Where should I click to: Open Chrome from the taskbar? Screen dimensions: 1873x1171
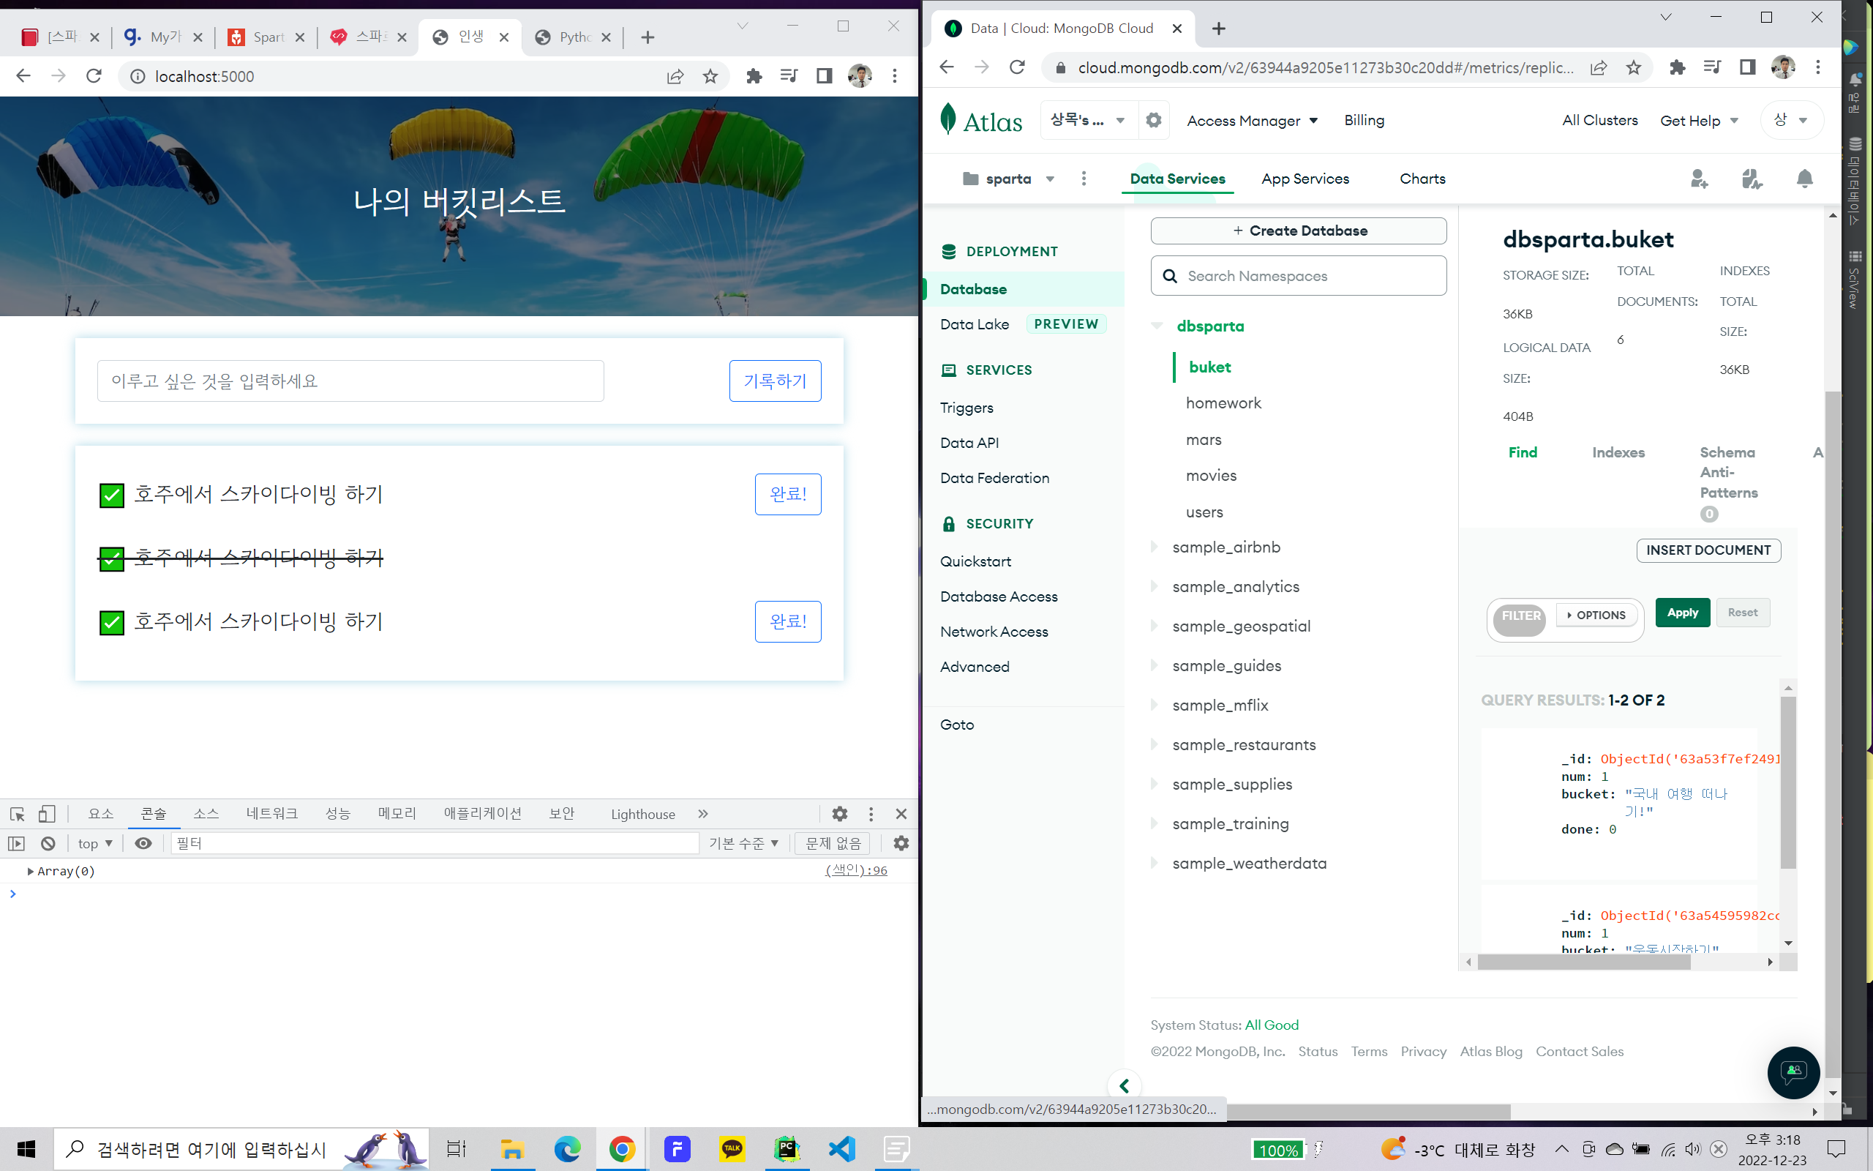click(x=621, y=1148)
